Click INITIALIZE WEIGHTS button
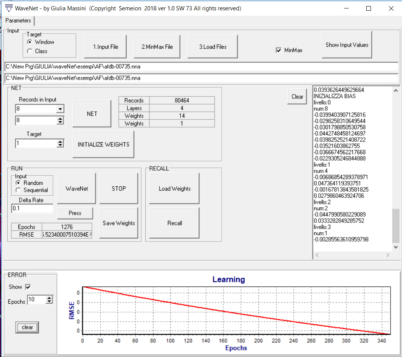This screenshot has width=402, height=357. tap(103, 145)
